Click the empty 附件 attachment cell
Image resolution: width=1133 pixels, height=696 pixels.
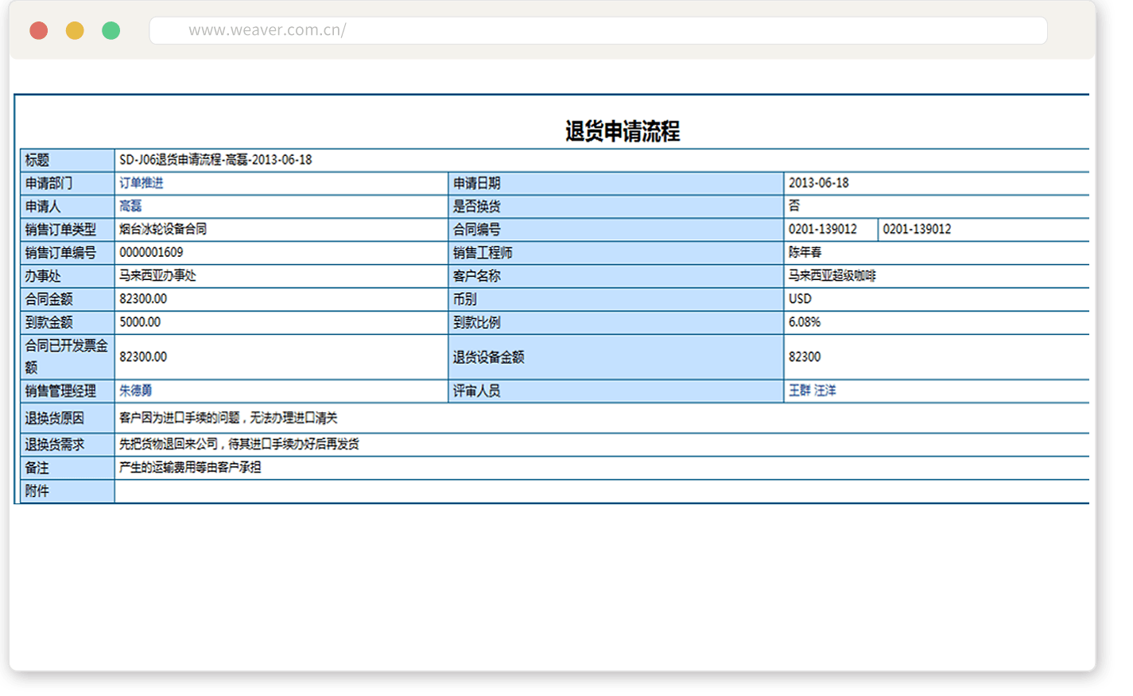click(596, 492)
